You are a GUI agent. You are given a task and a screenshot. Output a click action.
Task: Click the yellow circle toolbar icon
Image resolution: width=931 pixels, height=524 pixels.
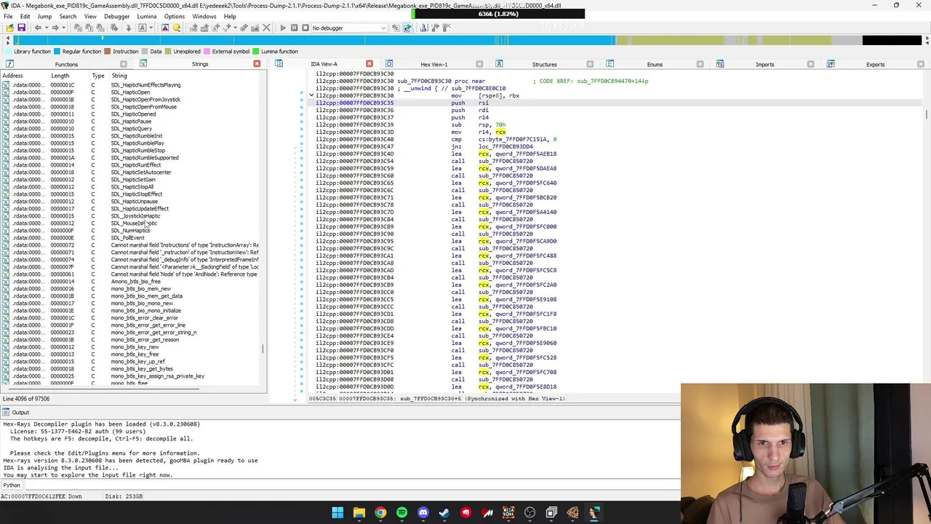(x=177, y=28)
